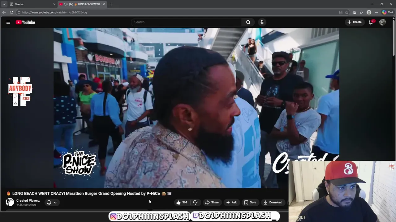The image size is (396, 222).
Task: Open a new browser tab
Action: coord(111,4)
